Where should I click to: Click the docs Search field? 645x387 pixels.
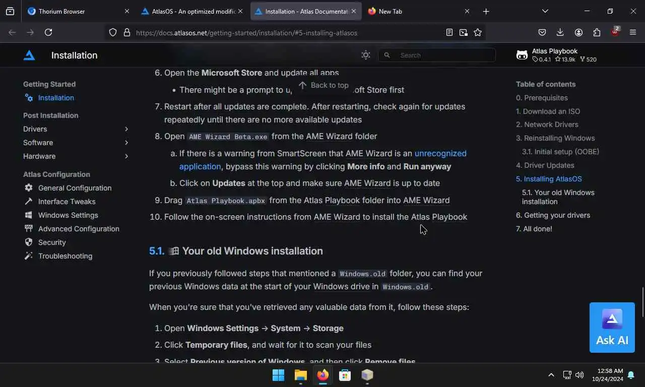click(x=437, y=55)
